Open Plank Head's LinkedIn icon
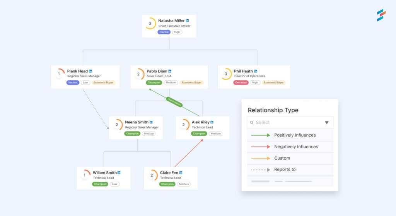The height and width of the screenshot is (216, 396). point(90,71)
